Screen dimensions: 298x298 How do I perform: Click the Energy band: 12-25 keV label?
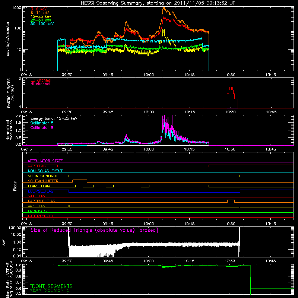click(54, 118)
